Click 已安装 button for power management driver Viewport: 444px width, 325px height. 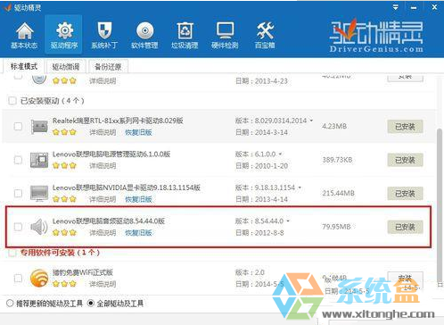click(x=405, y=160)
